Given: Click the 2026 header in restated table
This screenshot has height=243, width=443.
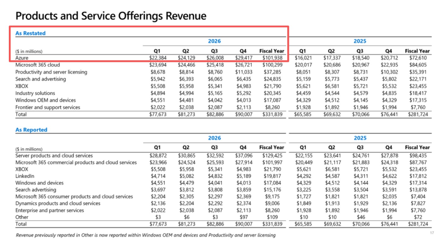Looking at the screenshot, I should [x=214, y=41].
